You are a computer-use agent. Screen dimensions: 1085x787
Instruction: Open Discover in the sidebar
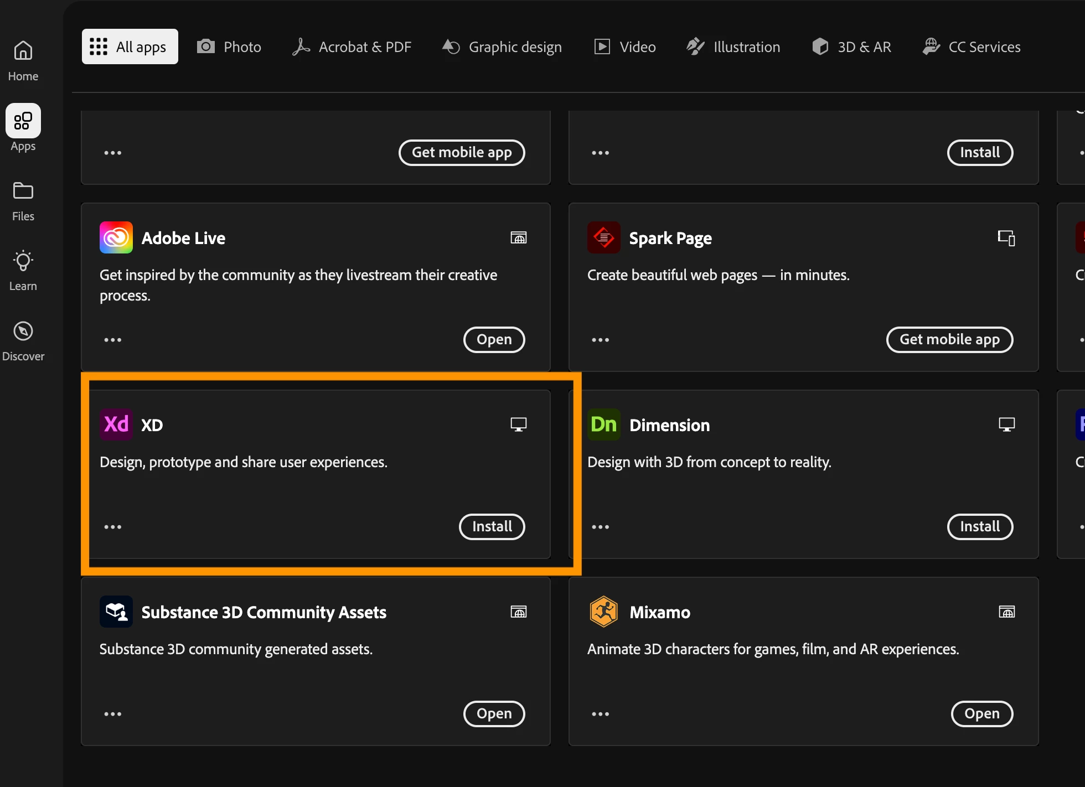[23, 341]
